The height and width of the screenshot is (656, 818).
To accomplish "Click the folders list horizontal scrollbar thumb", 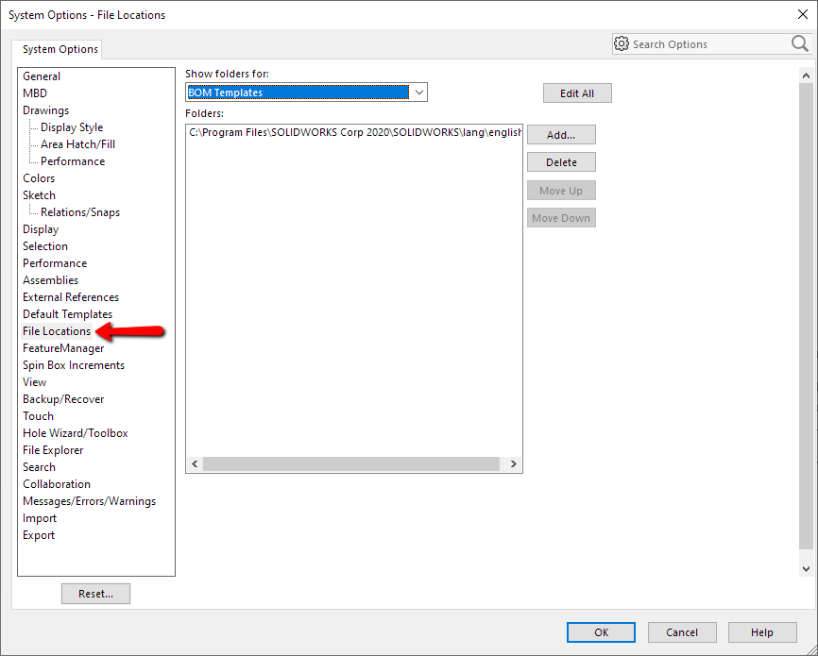I will pyautogui.click(x=351, y=464).
